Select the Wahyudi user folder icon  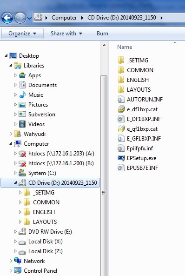tap(18, 134)
